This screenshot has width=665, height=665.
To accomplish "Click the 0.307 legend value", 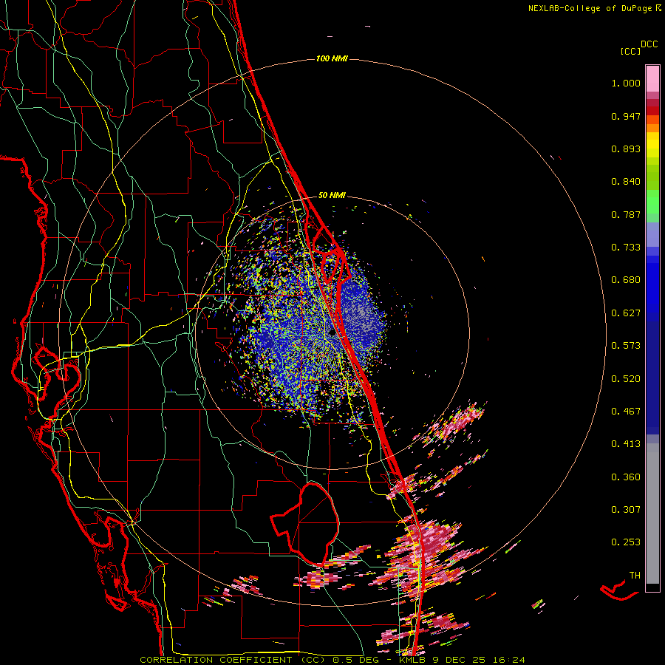I will [x=626, y=510].
